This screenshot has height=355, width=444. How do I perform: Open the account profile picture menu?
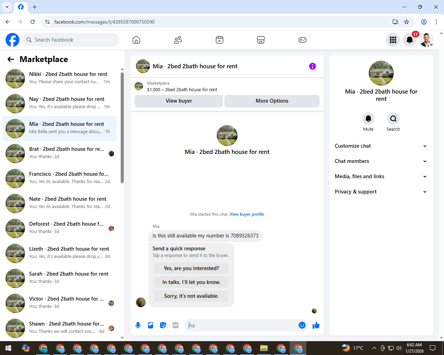point(426,40)
